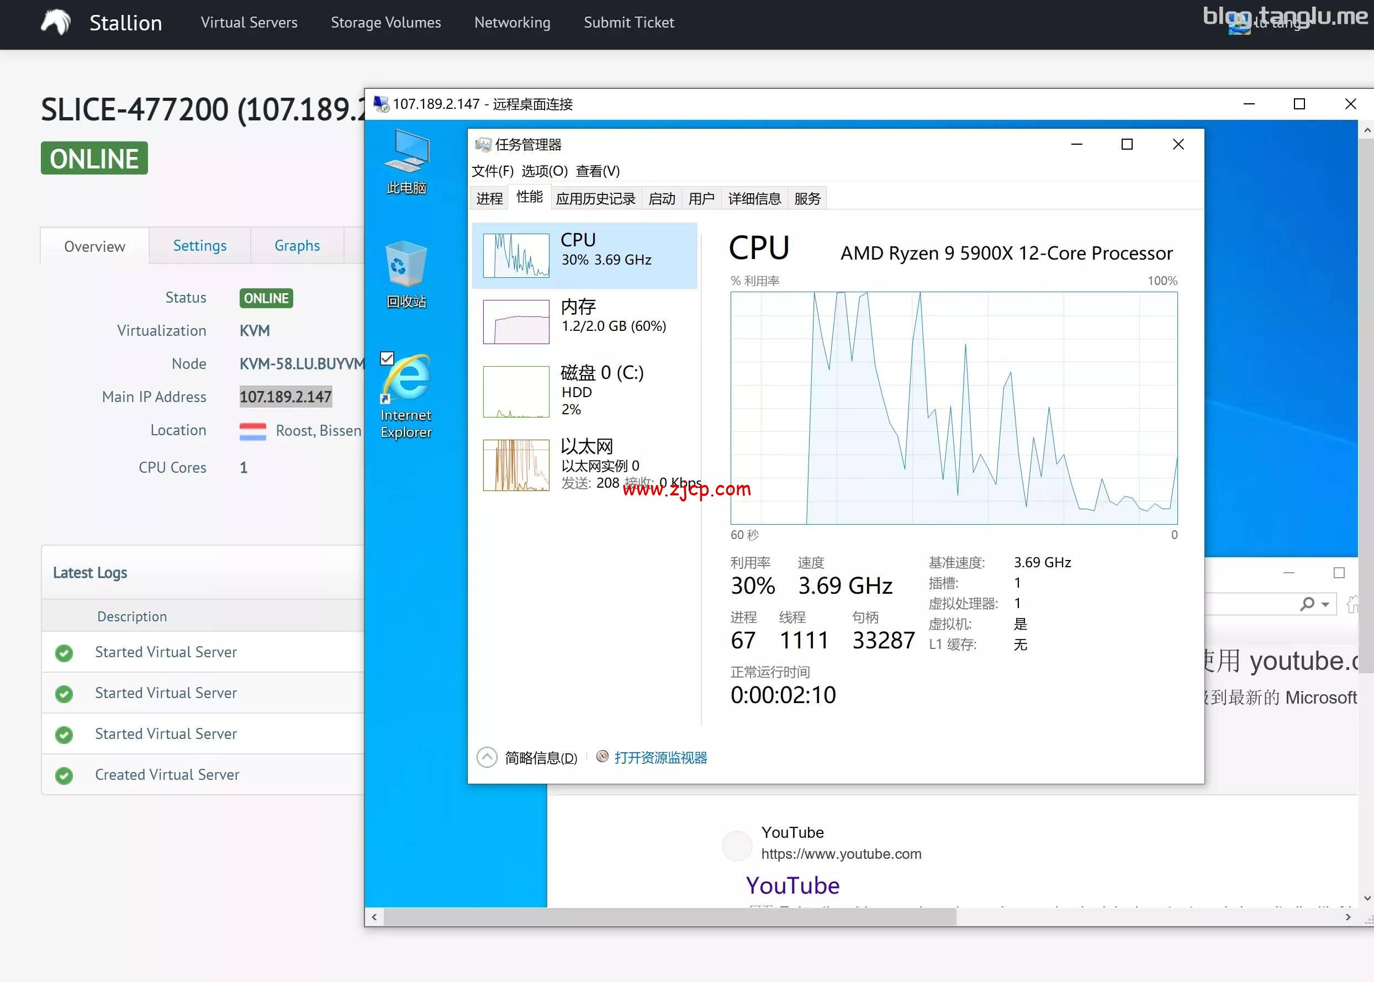
Task: Select the 内存 memory graph thumbnail
Action: coord(516,321)
